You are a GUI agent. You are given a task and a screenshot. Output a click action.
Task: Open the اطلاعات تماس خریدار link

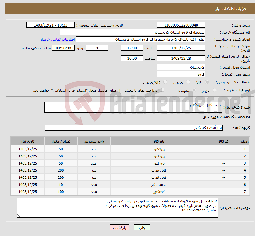(x=58, y=39)
